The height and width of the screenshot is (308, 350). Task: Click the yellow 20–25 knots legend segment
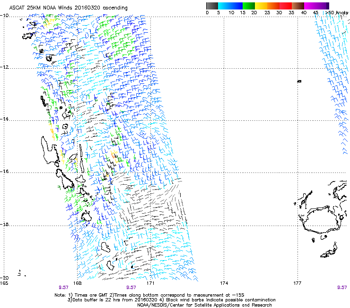(261, 6)
